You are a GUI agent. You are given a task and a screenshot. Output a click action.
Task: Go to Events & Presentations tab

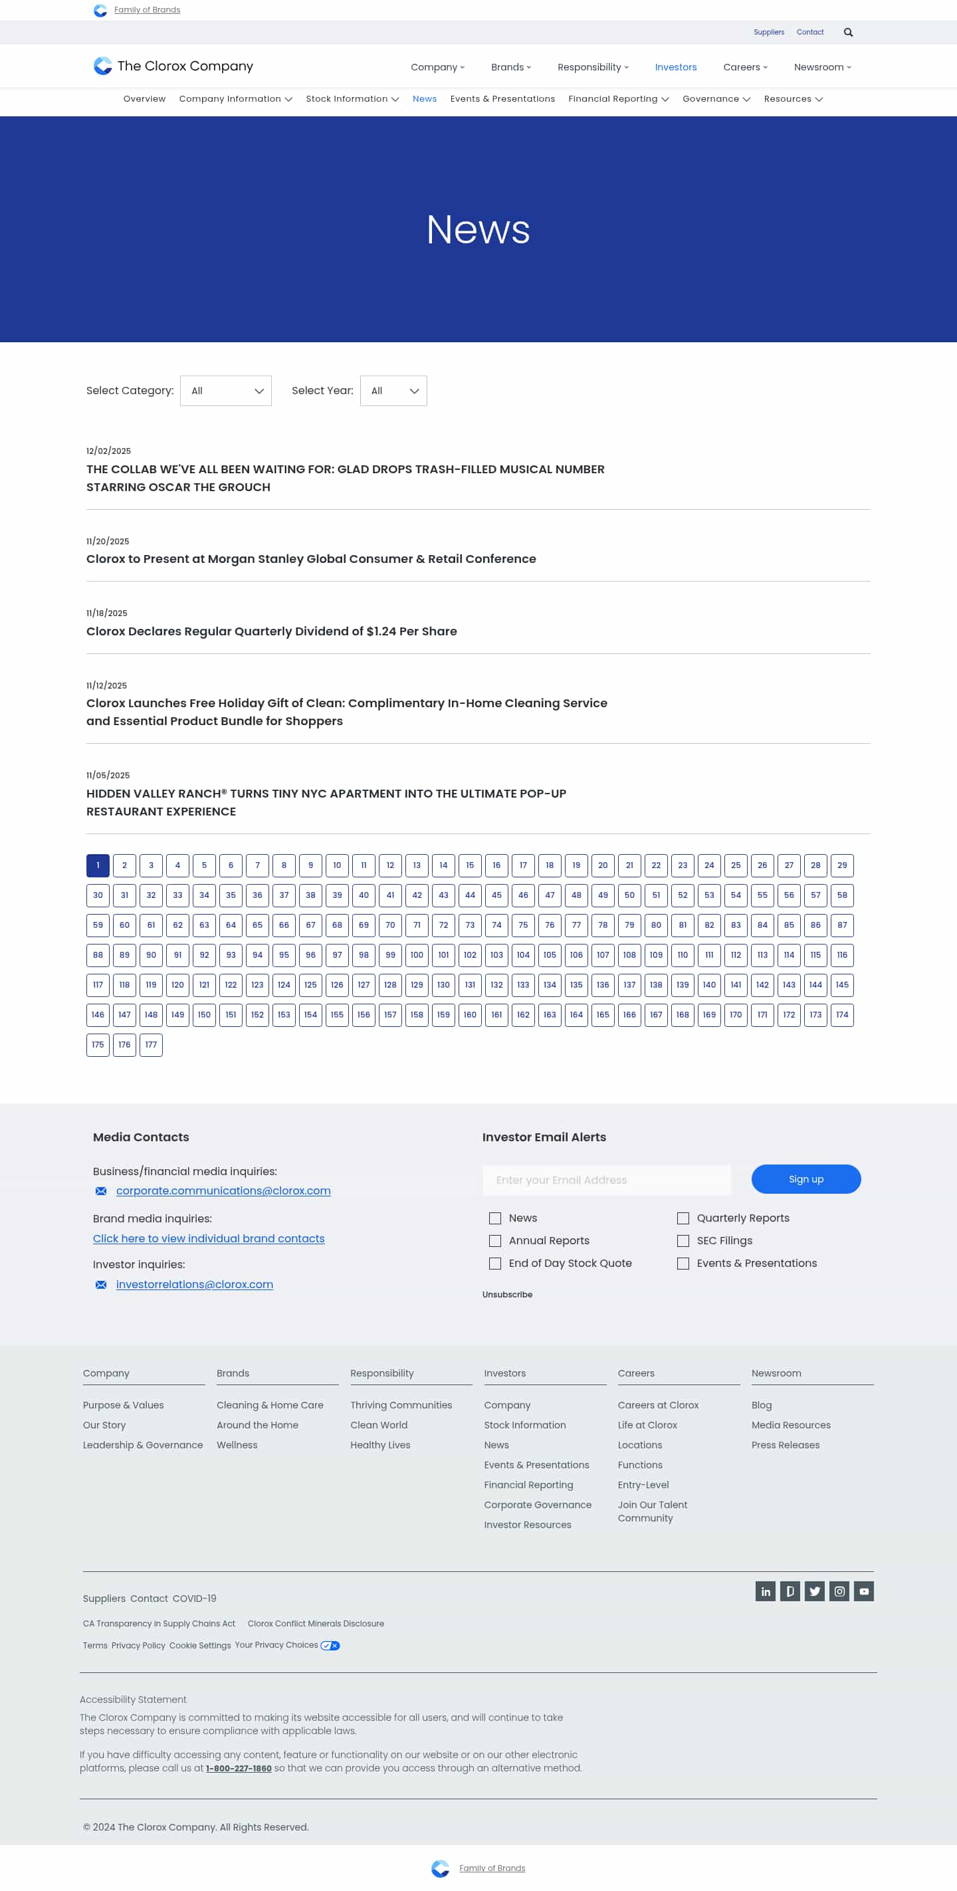(502, 99)
